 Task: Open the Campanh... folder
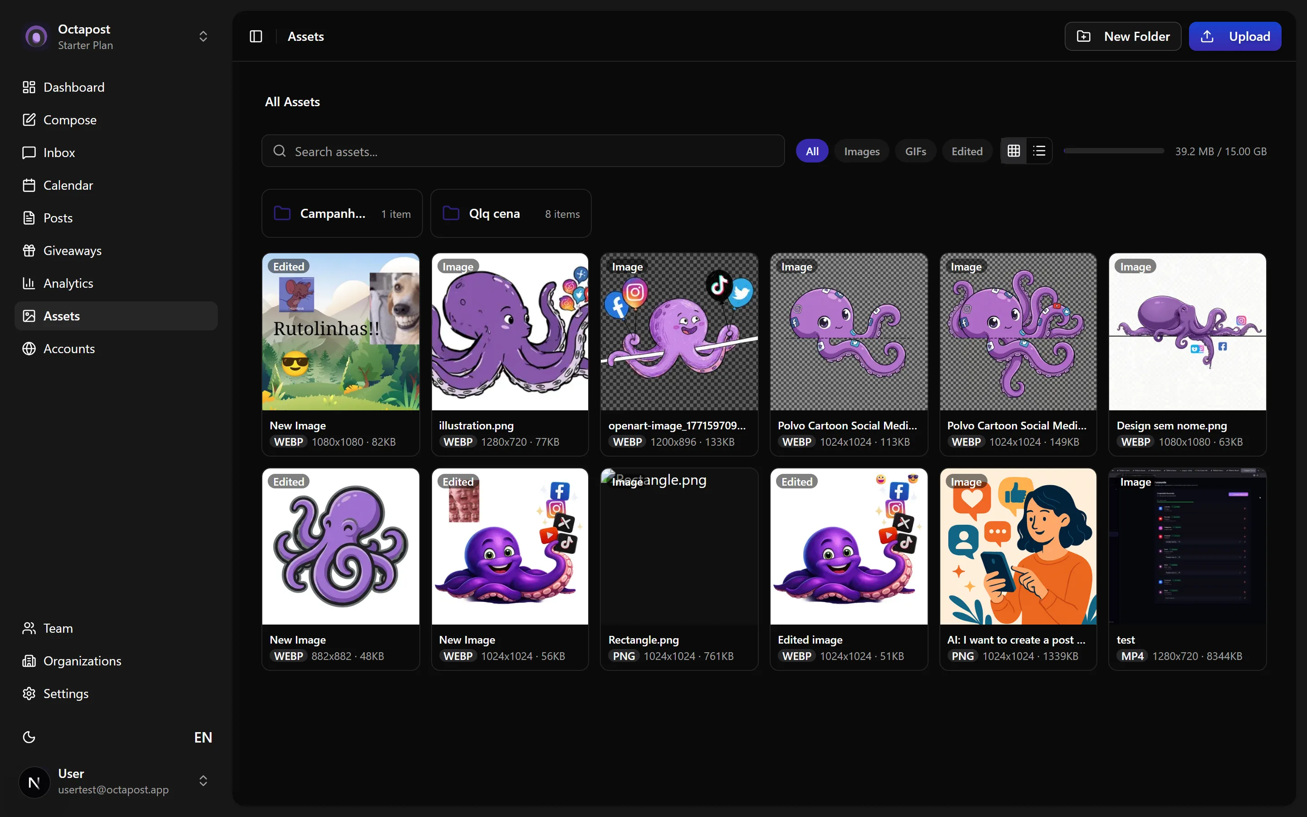(342, 213)
